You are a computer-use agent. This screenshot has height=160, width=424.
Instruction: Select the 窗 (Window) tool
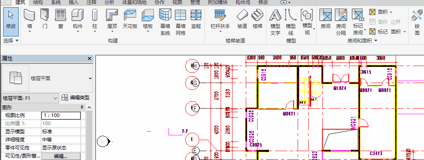point(61,15)
